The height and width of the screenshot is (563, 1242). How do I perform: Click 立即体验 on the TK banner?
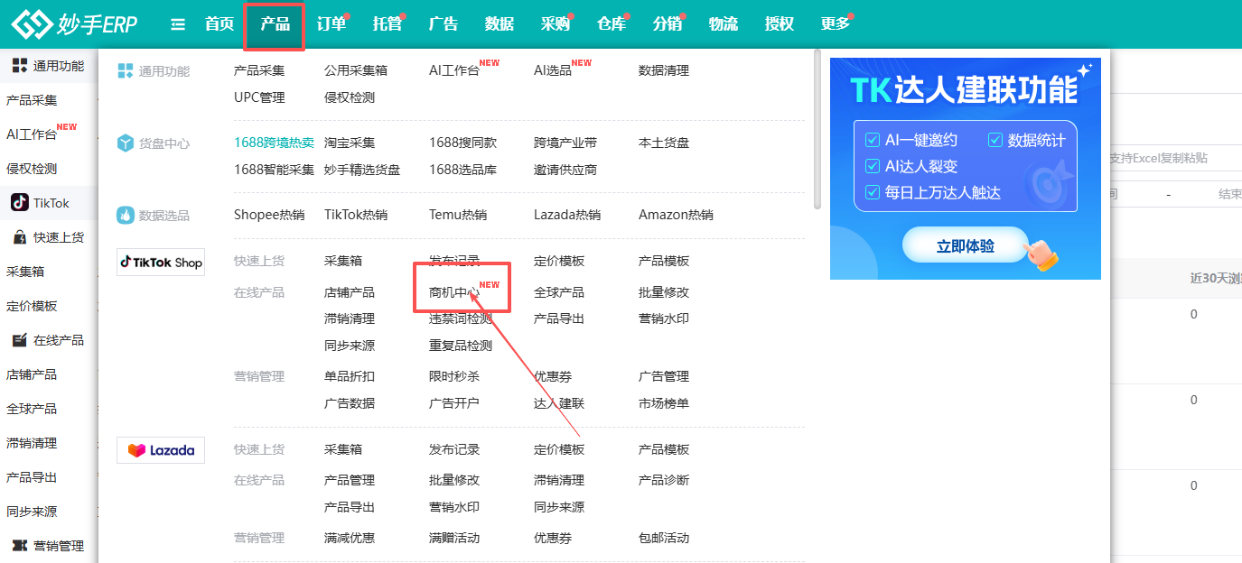tap(966, 245)
